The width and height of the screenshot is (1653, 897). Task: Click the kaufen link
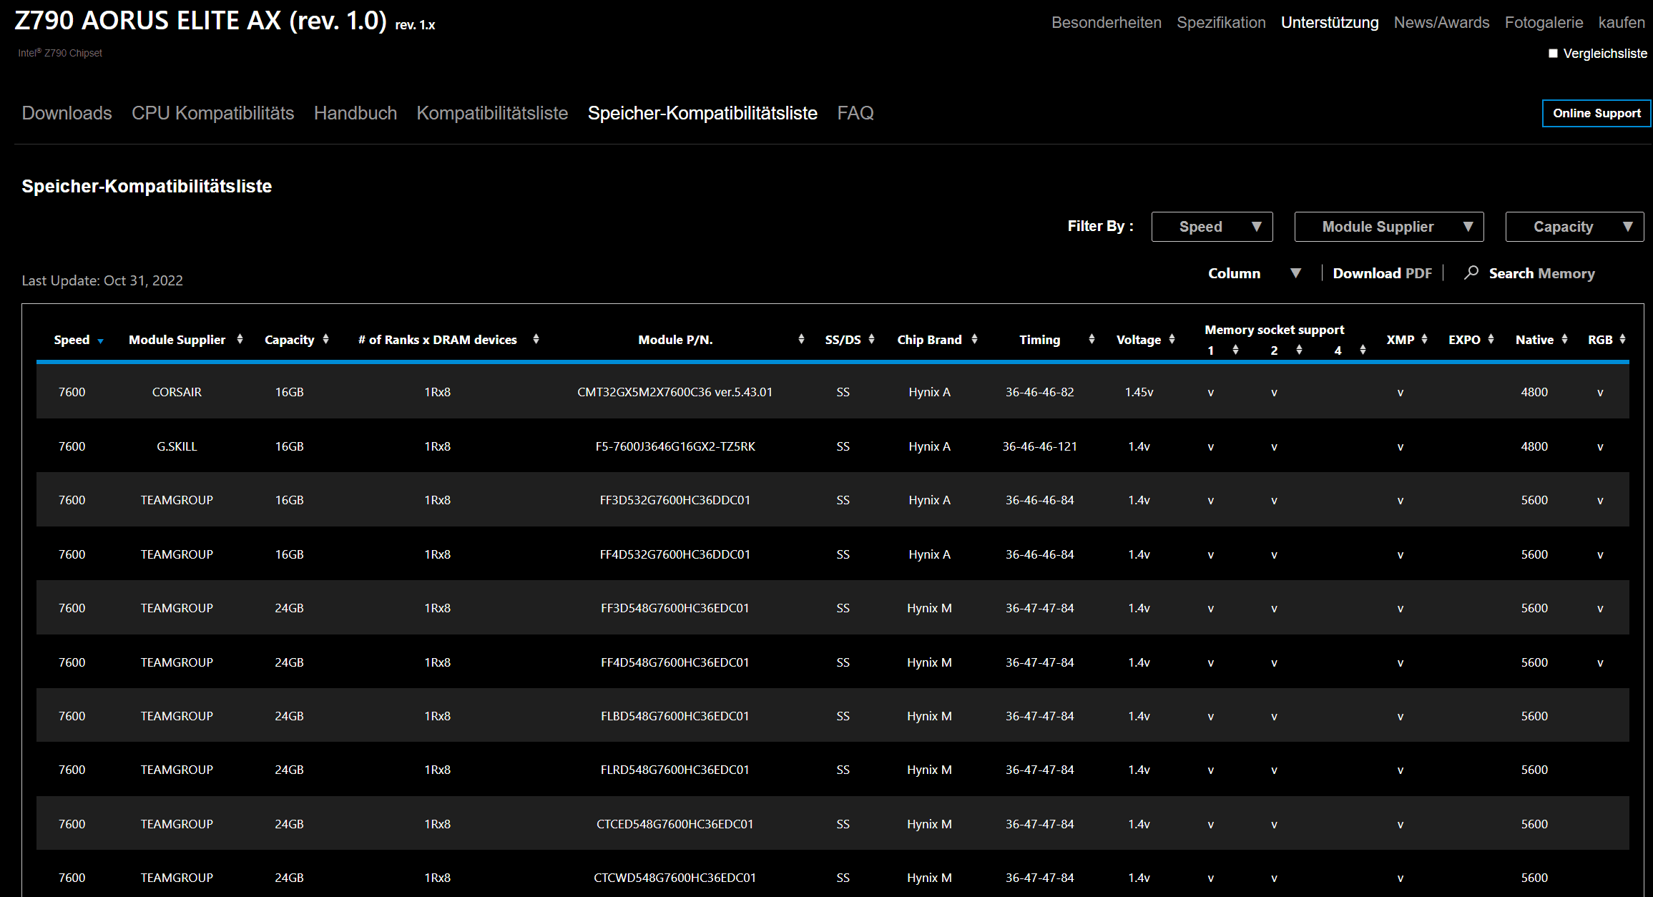[1622, 22]
